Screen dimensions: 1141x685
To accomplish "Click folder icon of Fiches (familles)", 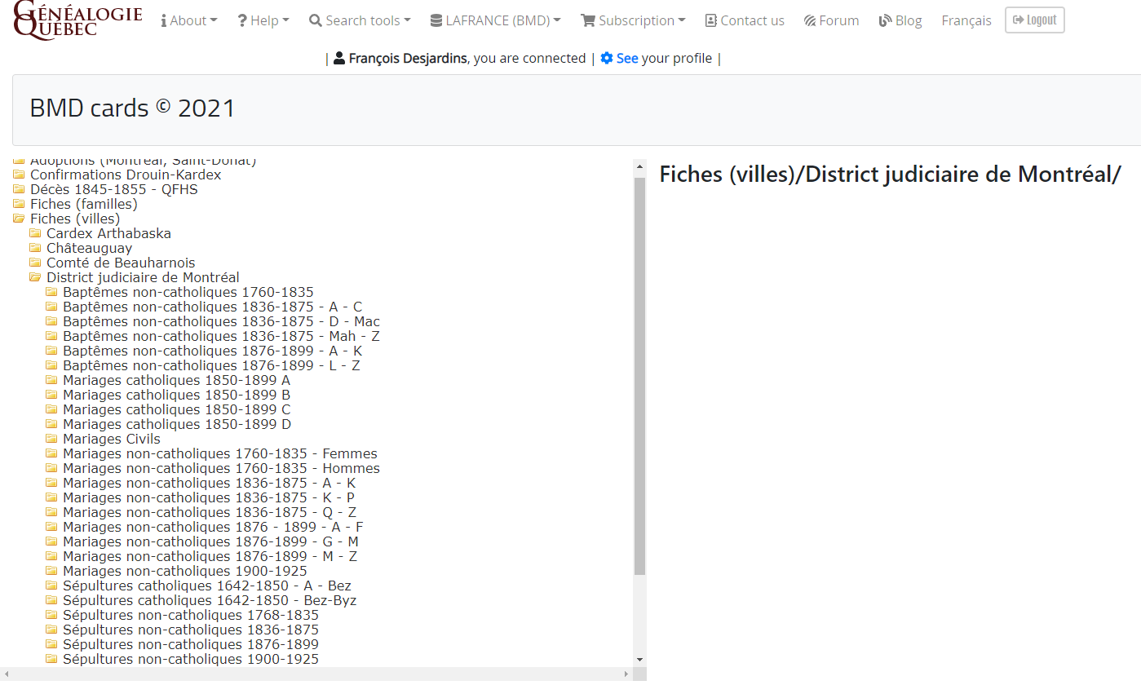I will coord(19,204).
